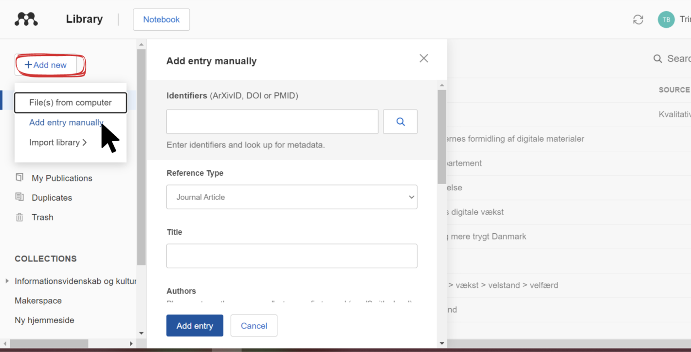Click the Duplicates icon
This screenshot has height=352, width=691.
pos(19,197)
